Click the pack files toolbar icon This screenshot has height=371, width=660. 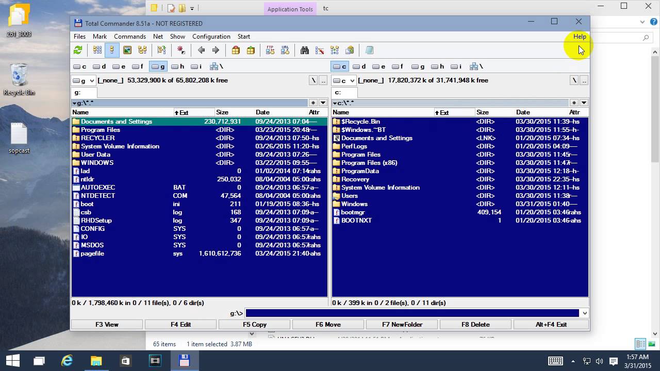pos(236,49)
